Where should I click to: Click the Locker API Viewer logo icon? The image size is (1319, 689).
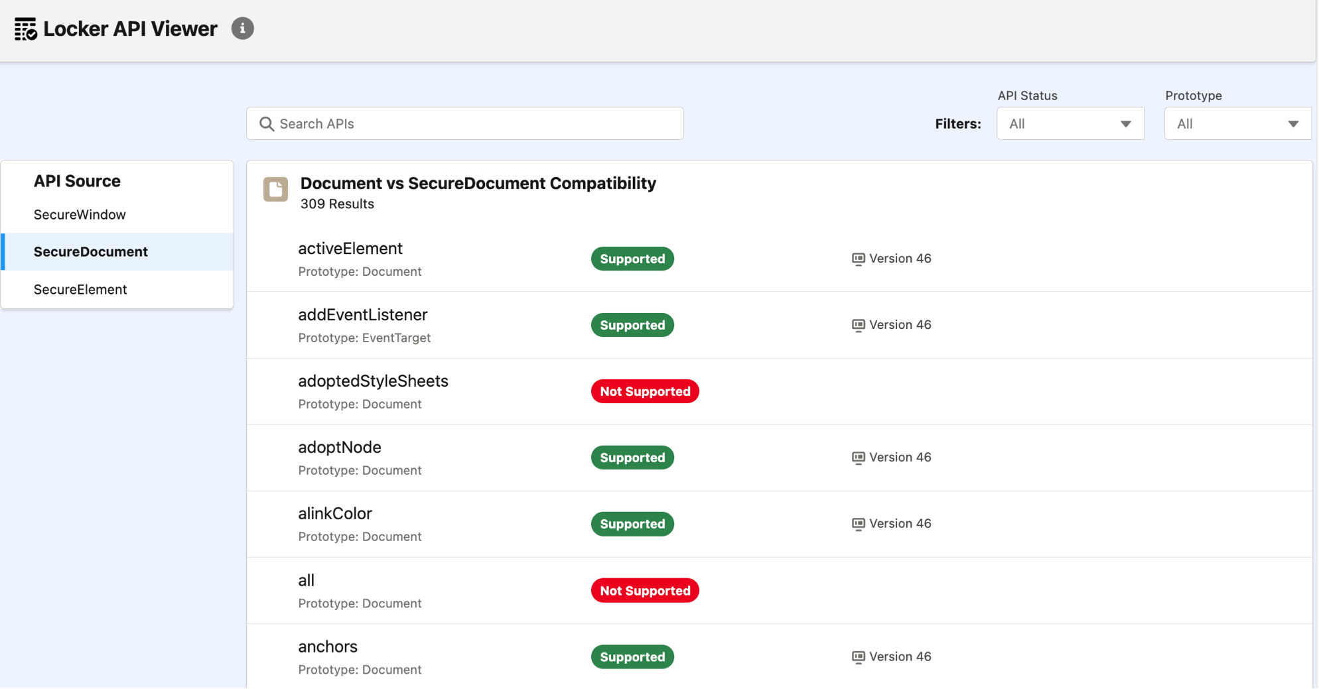[x=25, y=29]
